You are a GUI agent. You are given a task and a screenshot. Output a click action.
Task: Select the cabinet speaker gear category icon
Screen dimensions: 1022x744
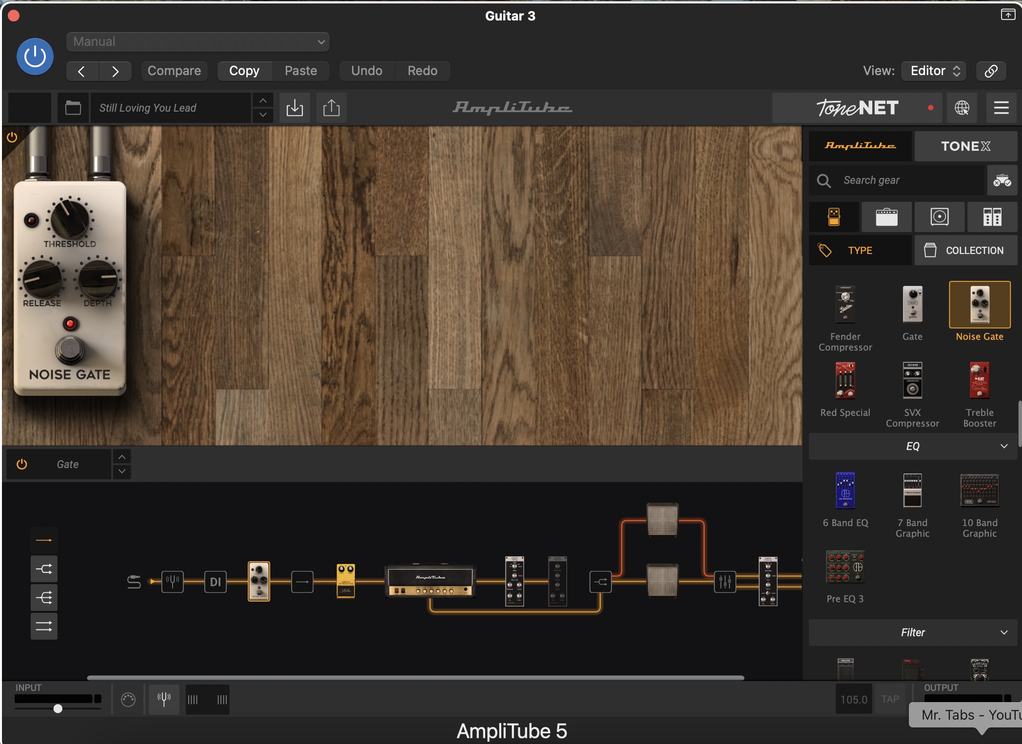[940, 217]
